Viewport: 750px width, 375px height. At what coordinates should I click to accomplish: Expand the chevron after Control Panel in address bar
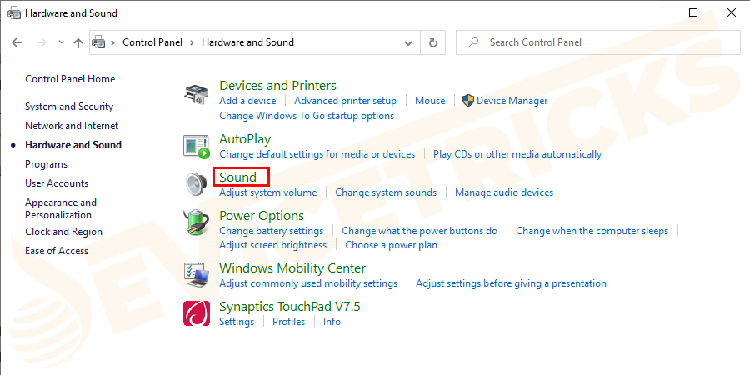(192, 42)
